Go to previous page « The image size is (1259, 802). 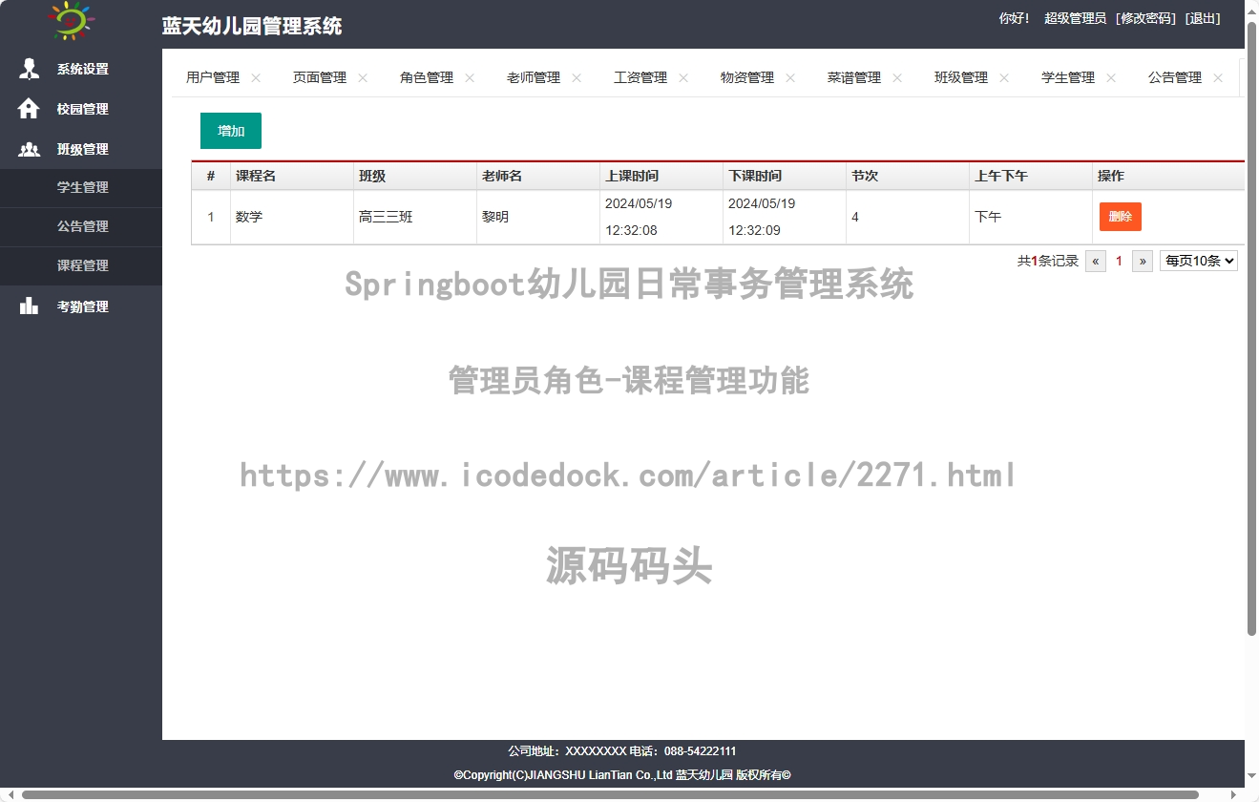1096,261
